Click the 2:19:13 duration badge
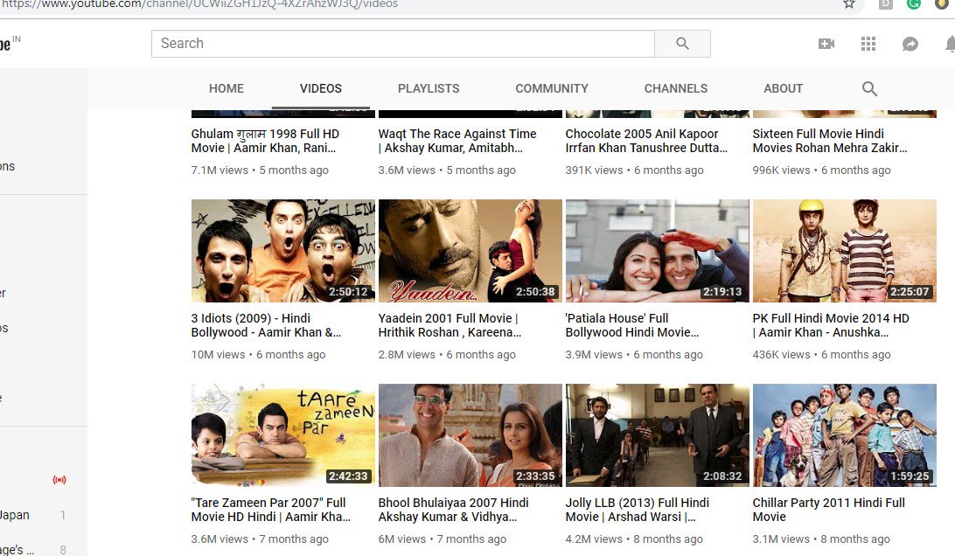The width and height of the screenshot is (955, 556). (722, 292)
